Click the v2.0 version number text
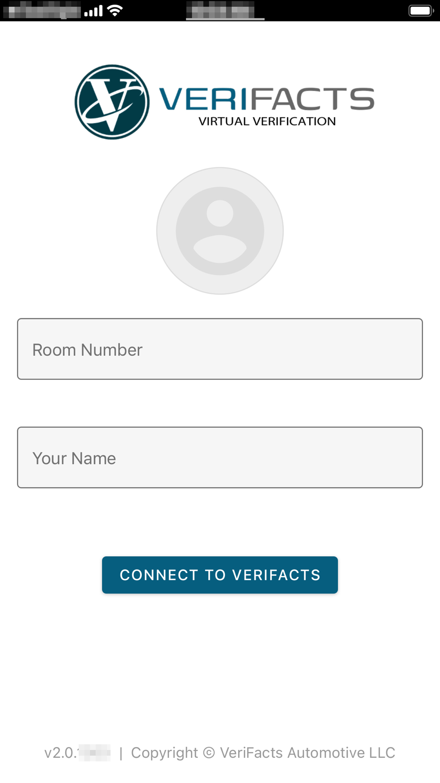The width and height of the screenshot is (440, 783). (x=77, y=753)
